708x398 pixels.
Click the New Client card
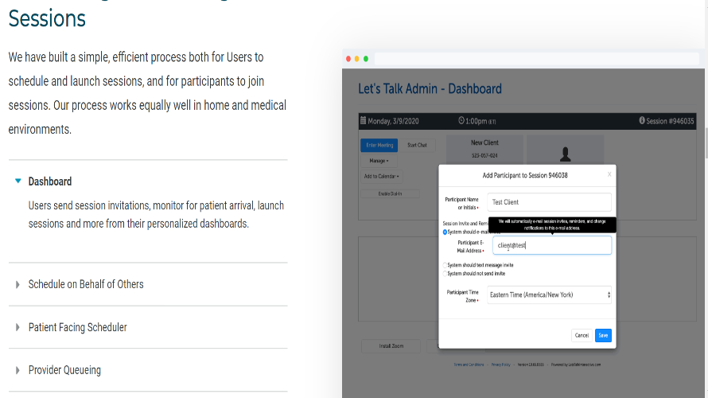pyautogui.click(x=484, y=150)
